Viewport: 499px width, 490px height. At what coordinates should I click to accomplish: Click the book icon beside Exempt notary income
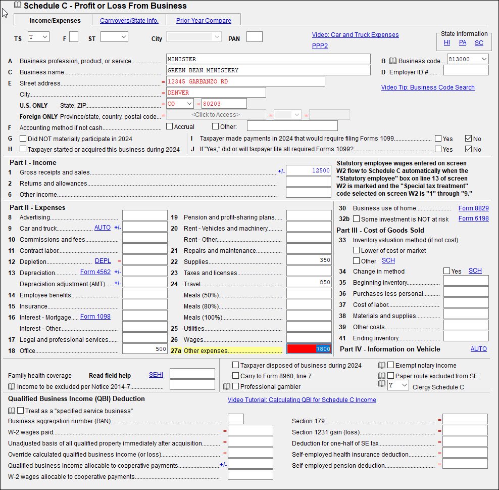coord(381,365)
